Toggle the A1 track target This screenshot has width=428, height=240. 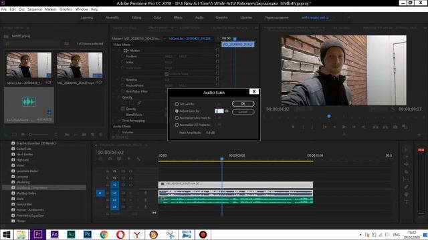pyautogui.click(x=114, y=193)
